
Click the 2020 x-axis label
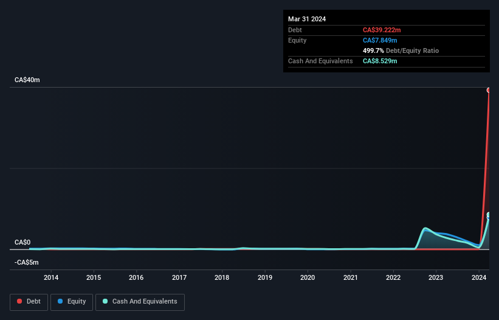tap(308, 277)
